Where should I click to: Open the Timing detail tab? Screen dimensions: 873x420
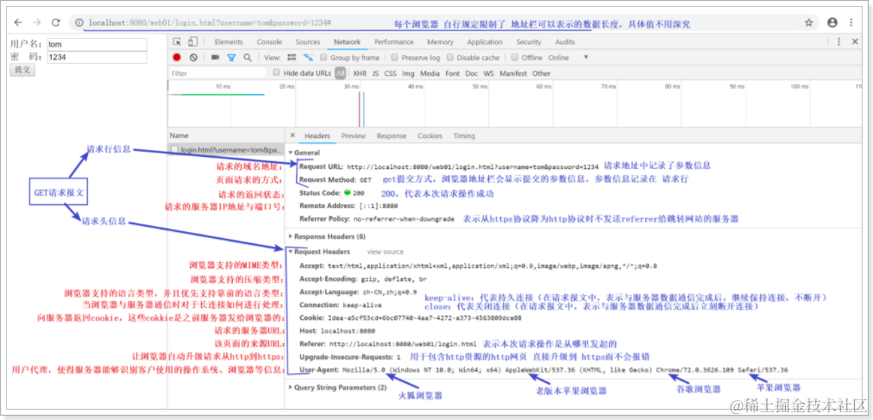point(464,135)
